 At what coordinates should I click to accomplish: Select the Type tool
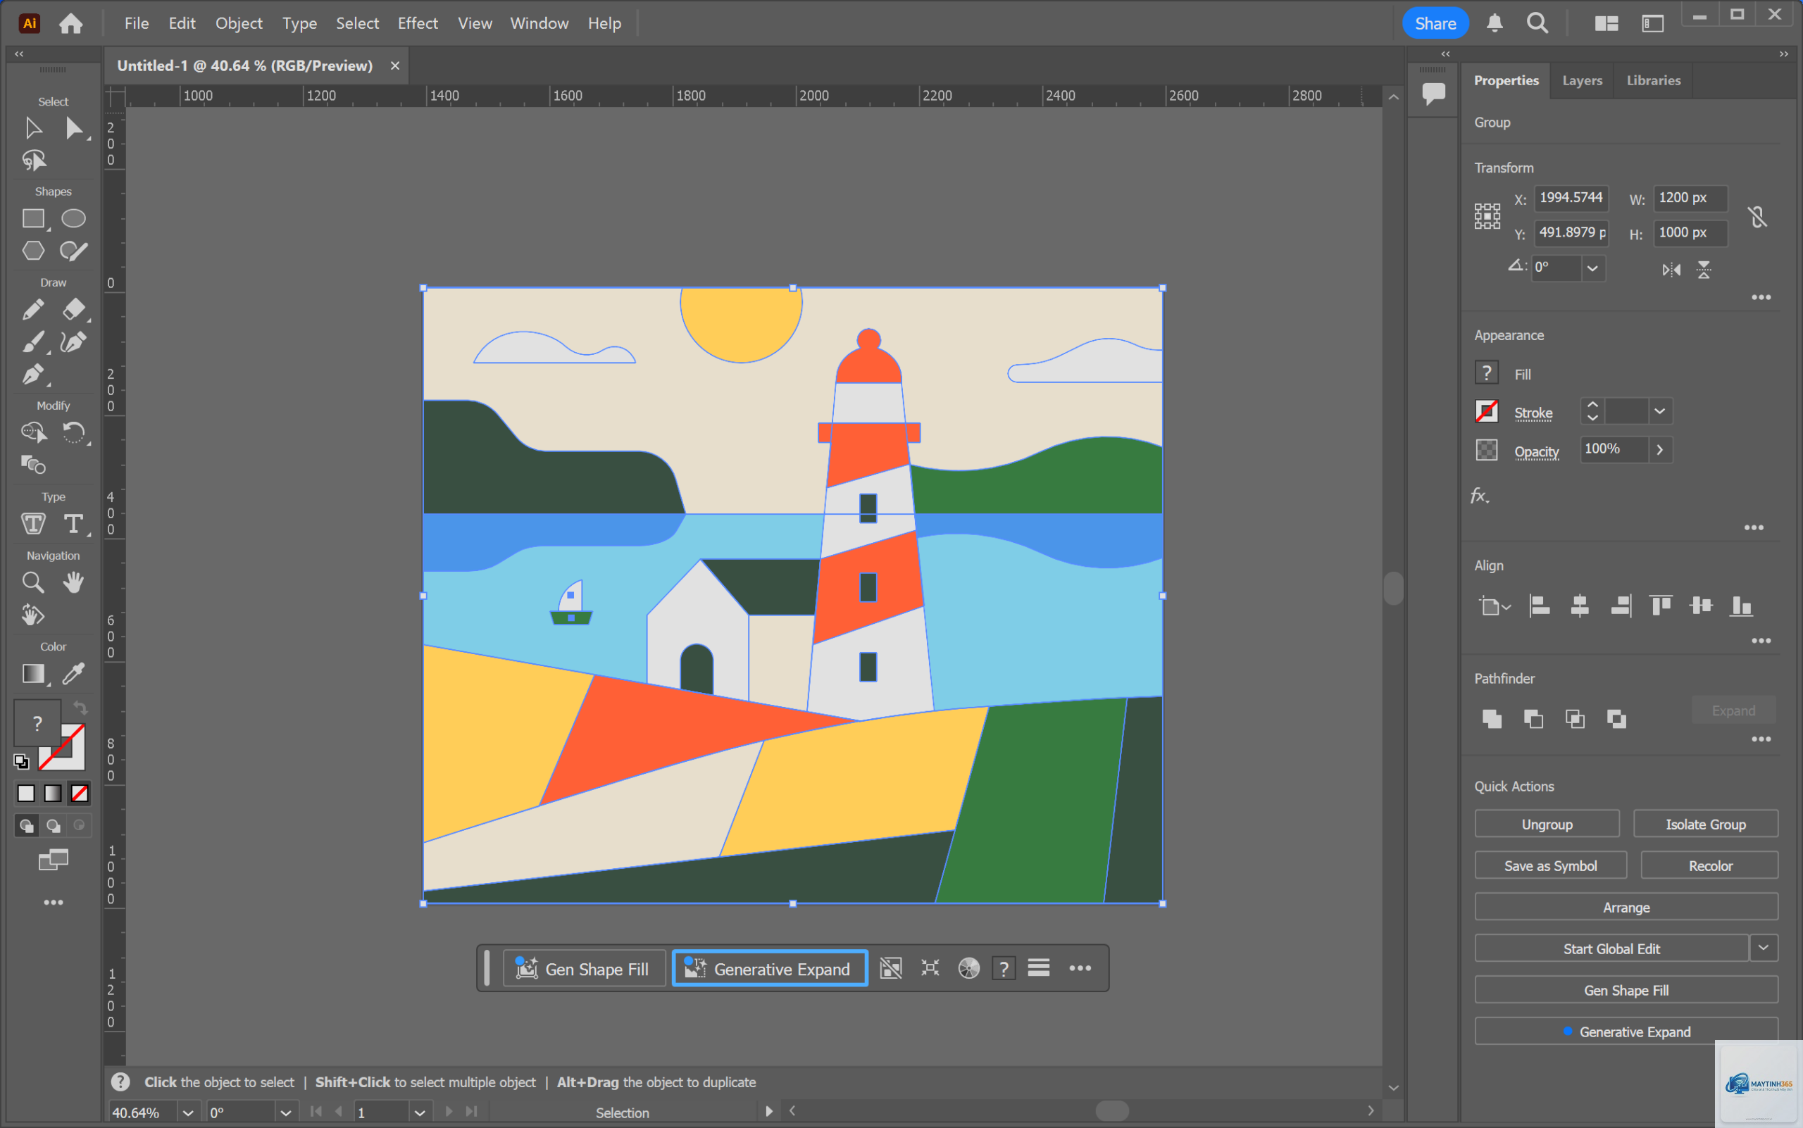[73, 524]
